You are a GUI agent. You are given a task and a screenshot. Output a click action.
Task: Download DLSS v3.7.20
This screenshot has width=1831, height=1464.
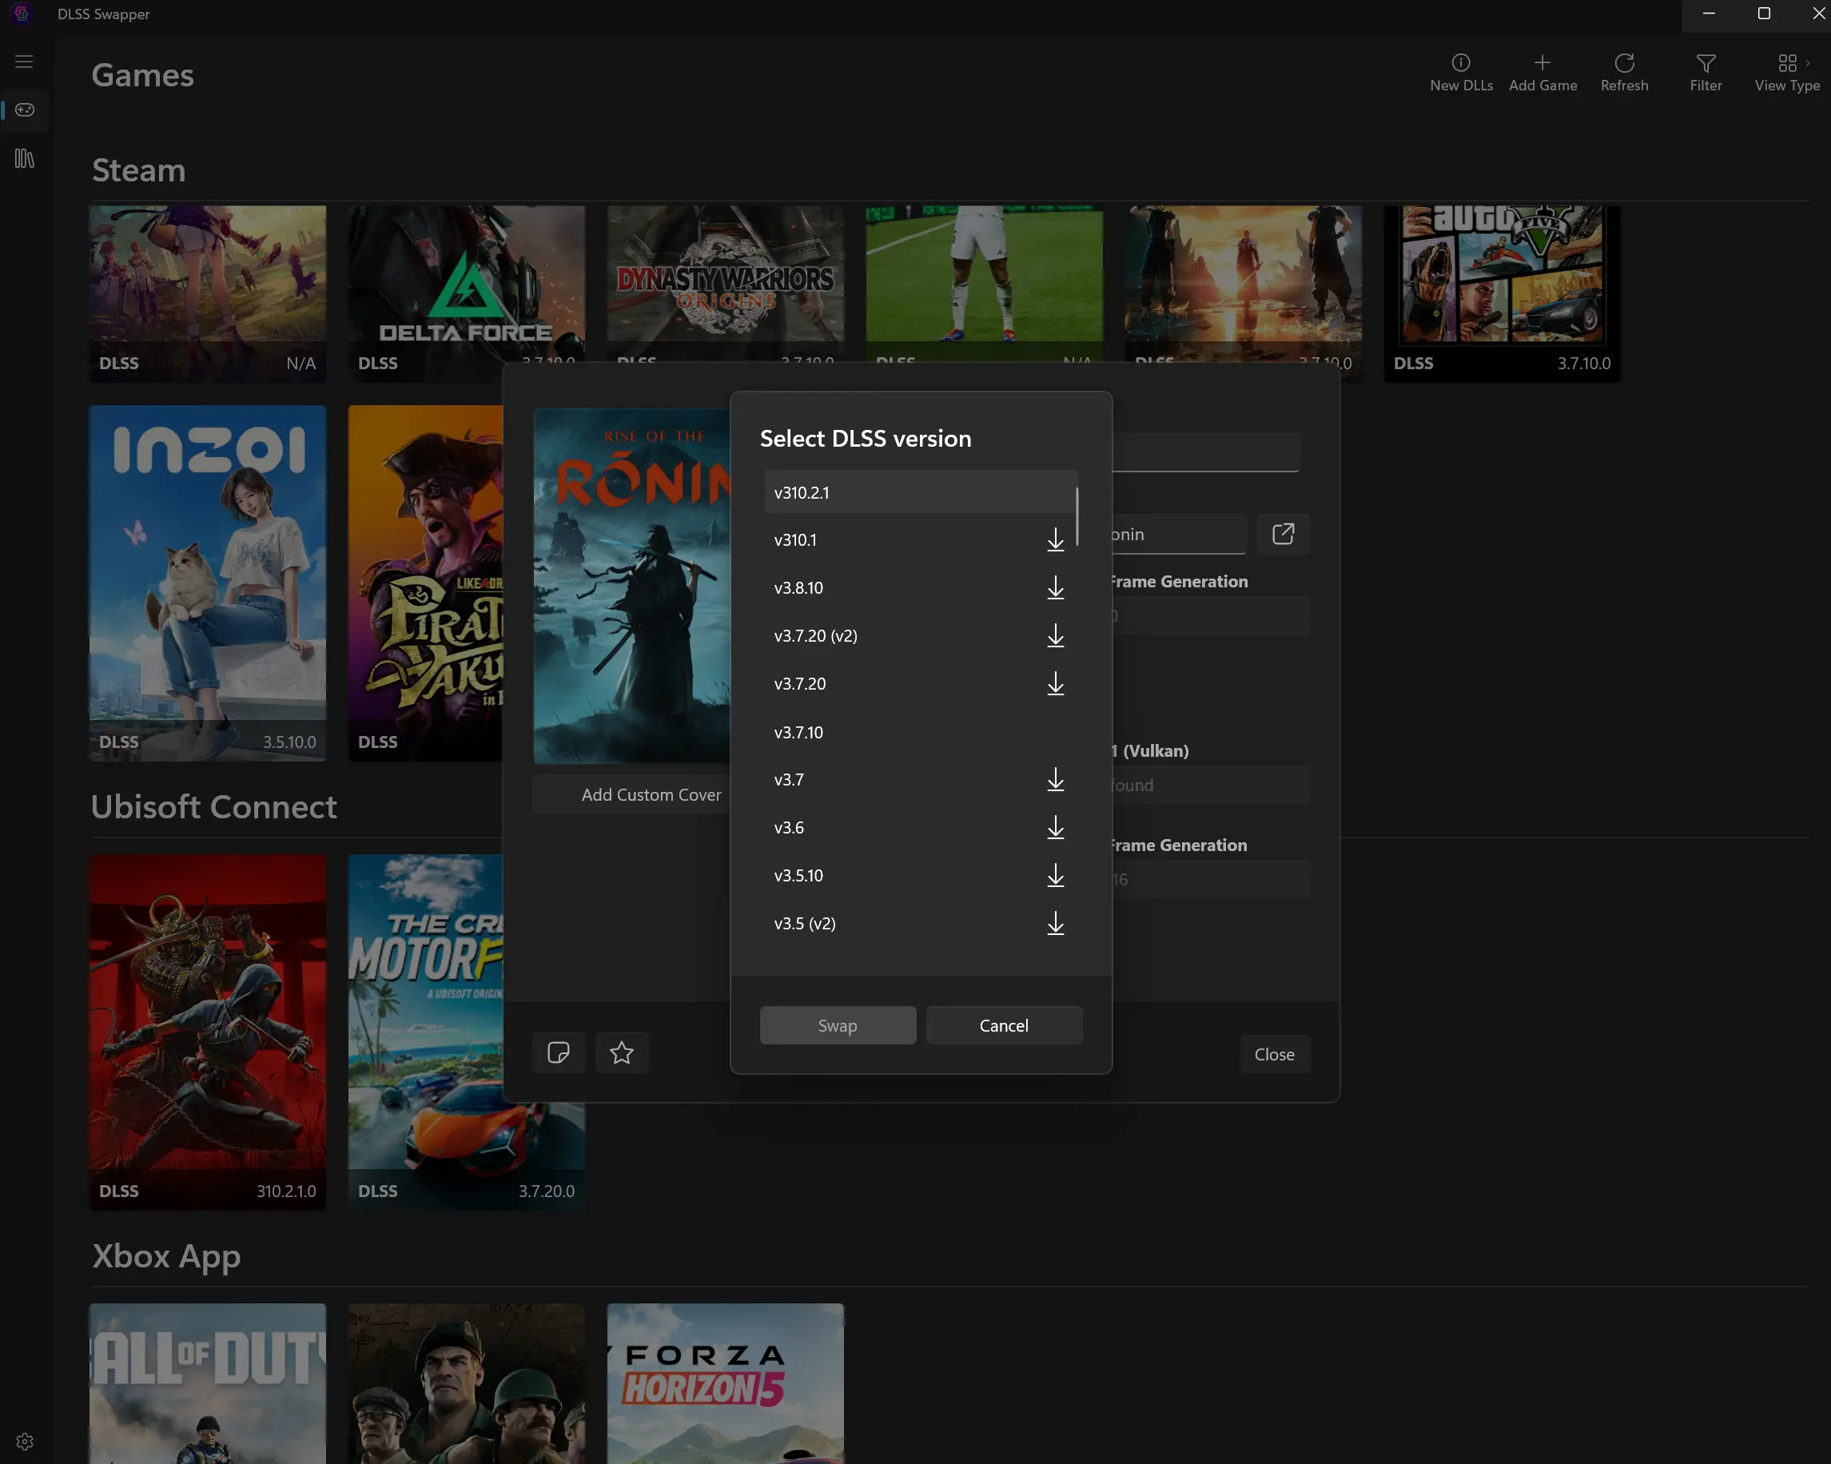click(x=1055, y=683)
